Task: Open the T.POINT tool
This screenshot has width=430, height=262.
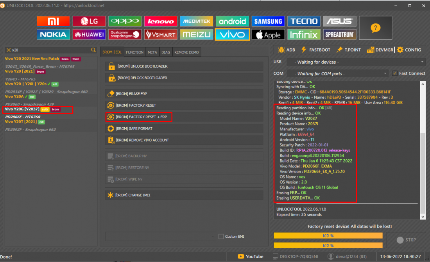Action: (x=349, y=50)
